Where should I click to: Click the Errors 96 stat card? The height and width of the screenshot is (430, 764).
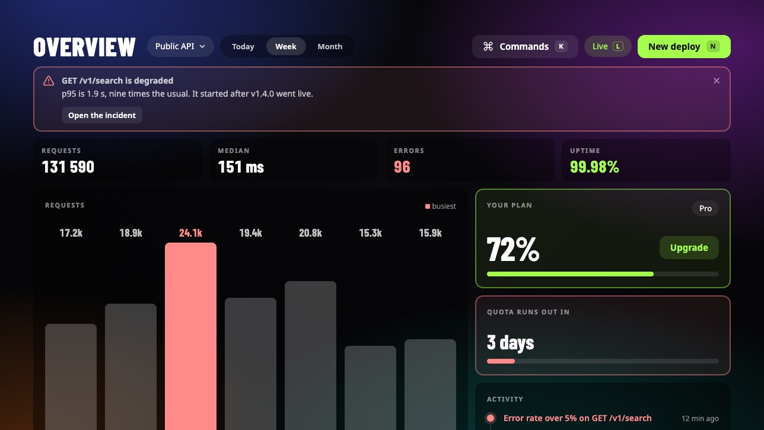click(x=470, y=160)
